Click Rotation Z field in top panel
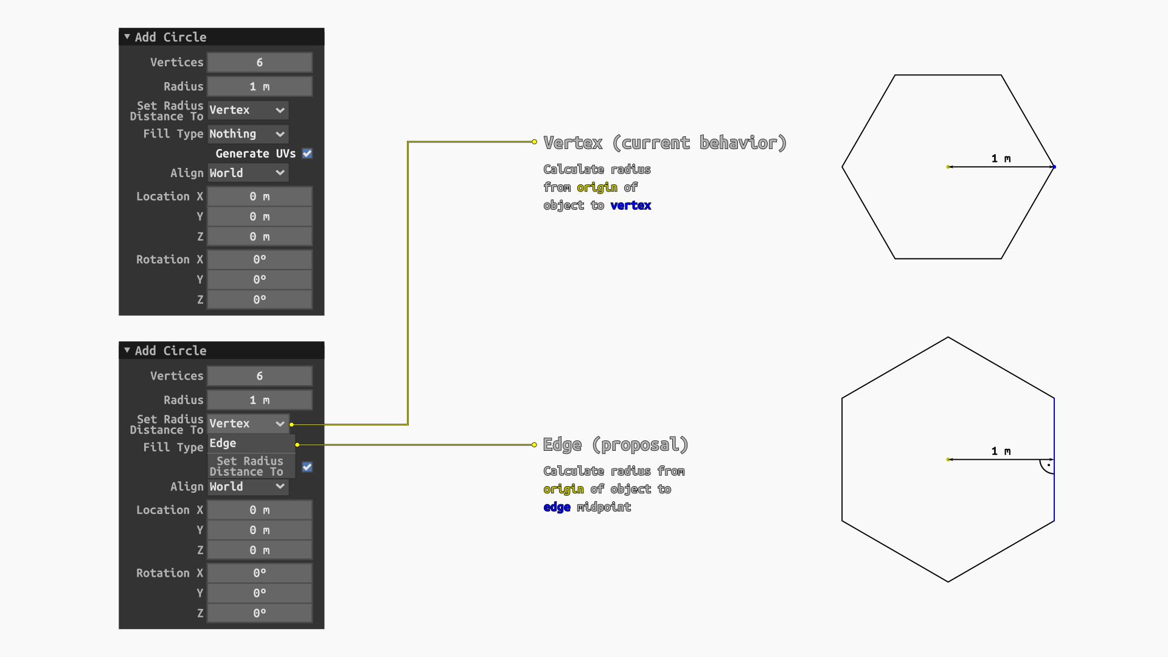 tap(260, 300)
